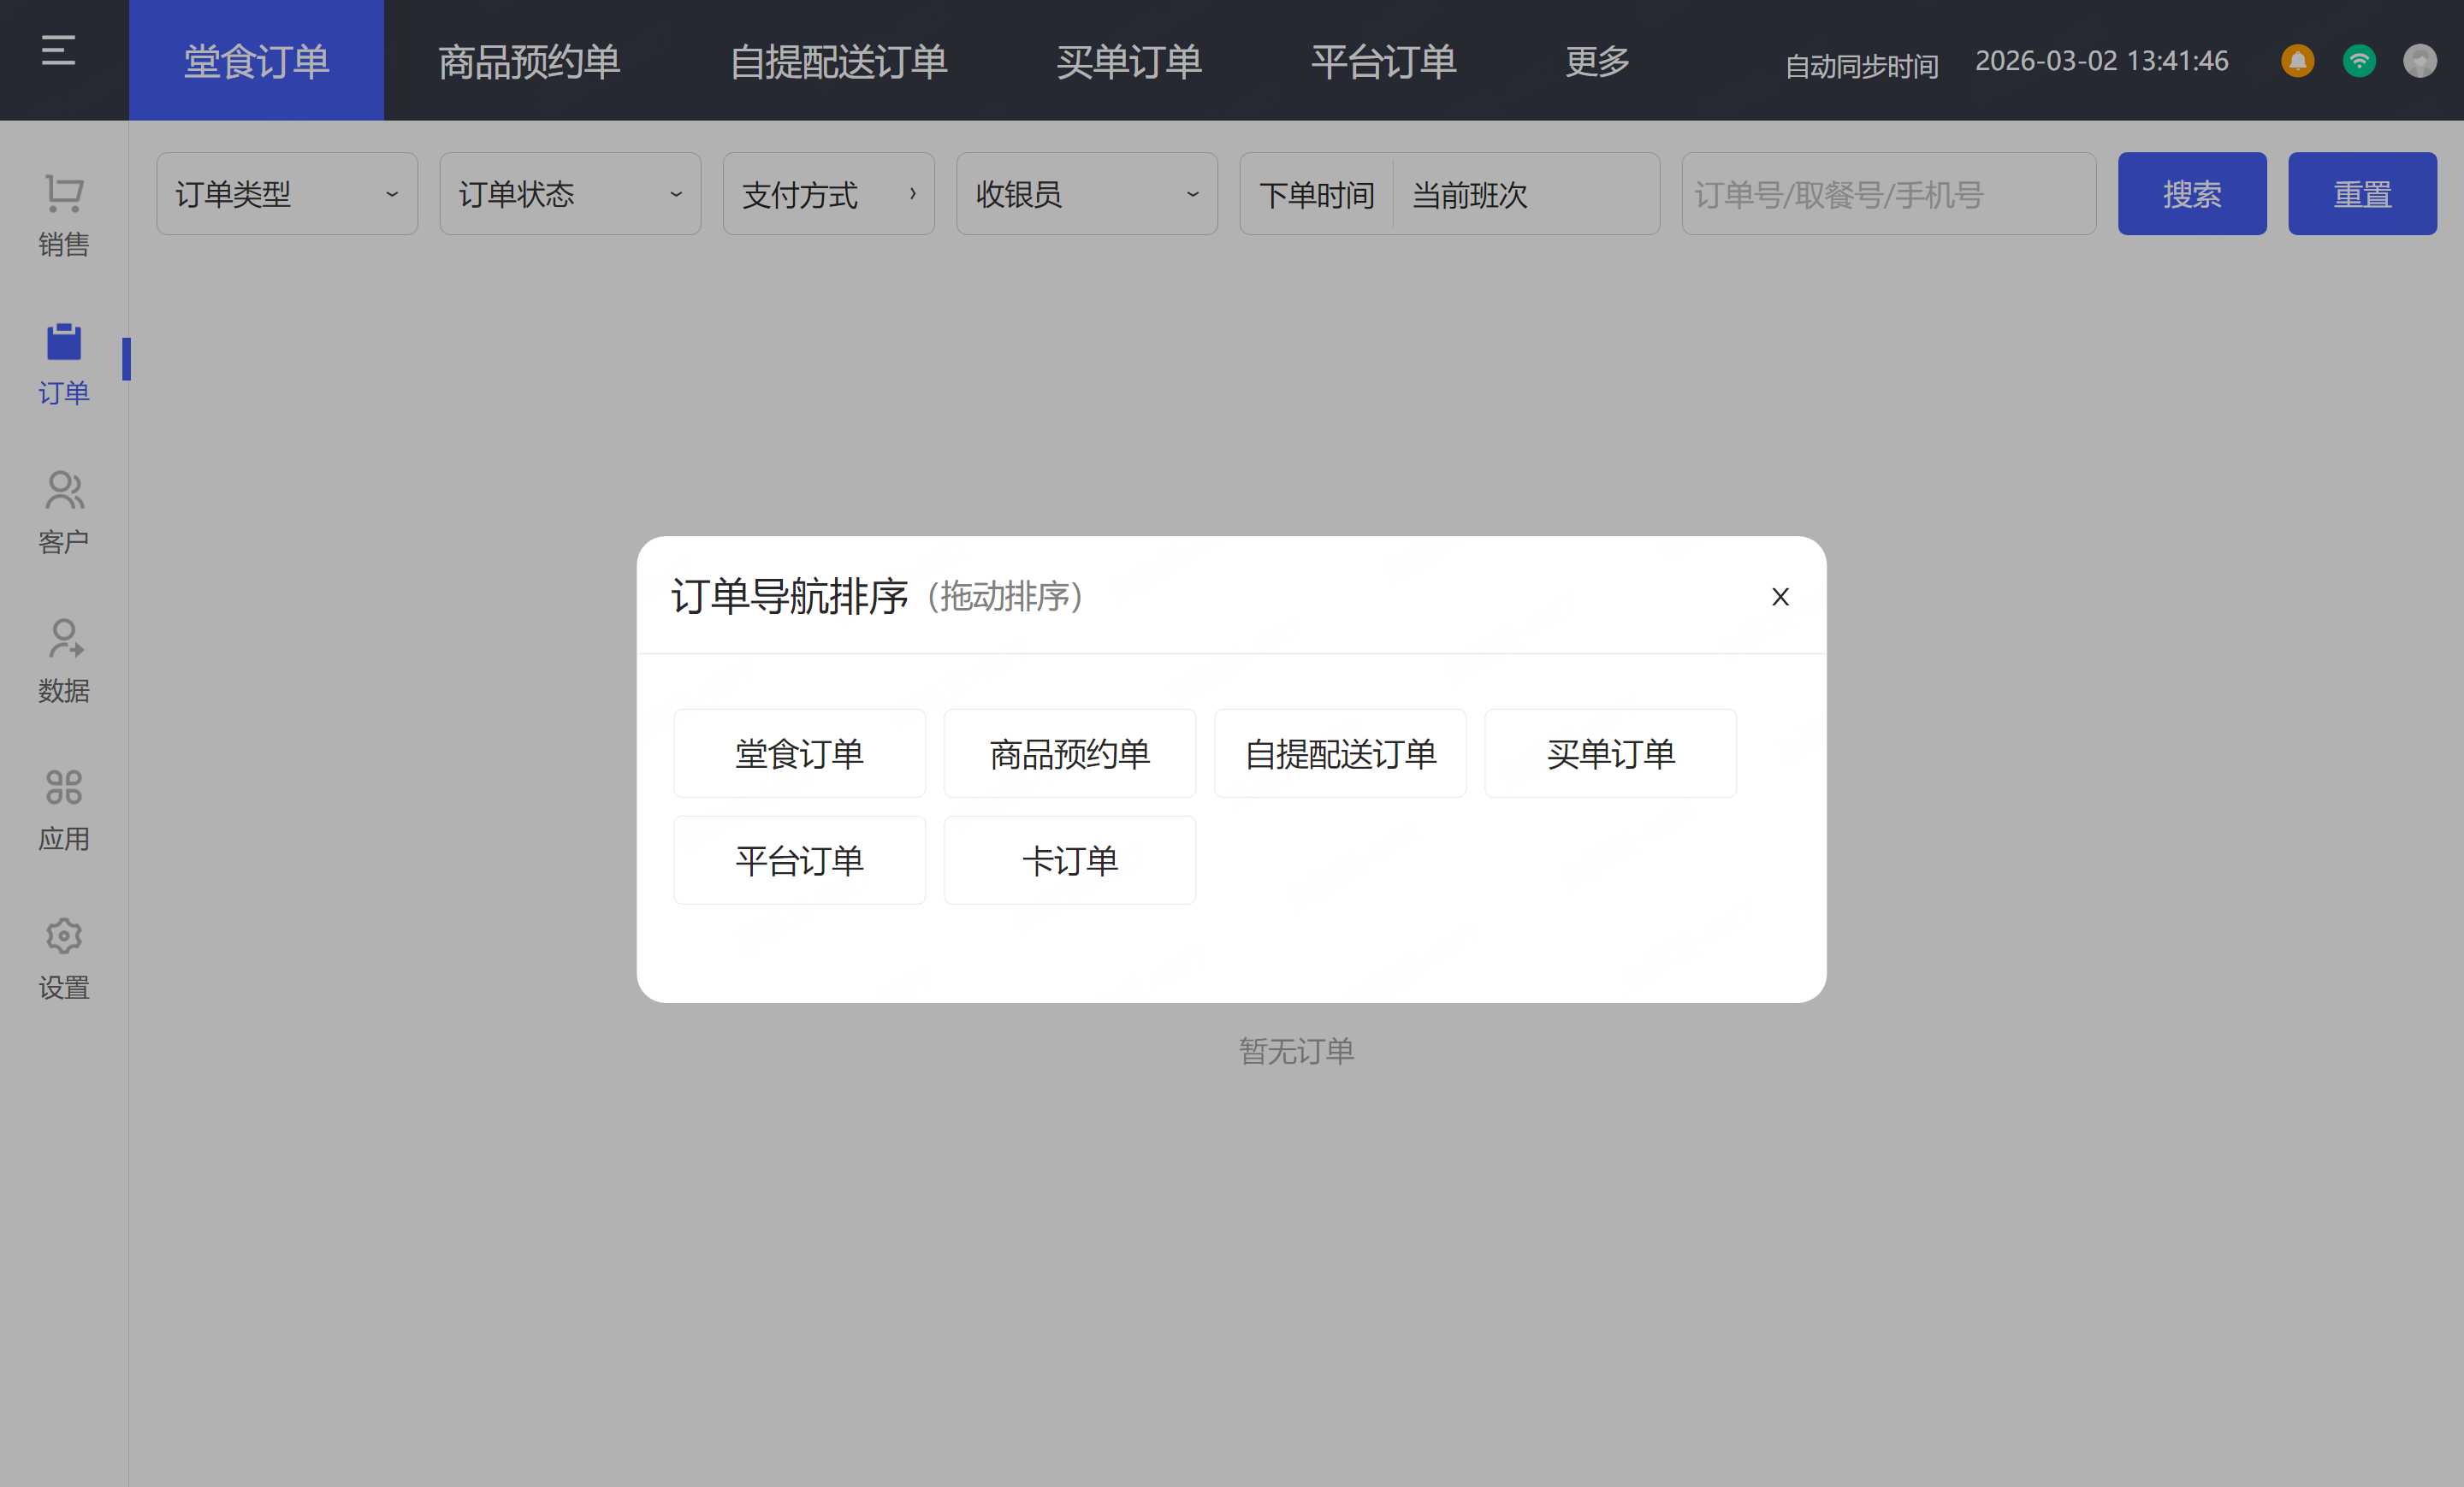Click the hamburger menu icon
This screenshot has width=2464, height=1487.
click(x=58, y=50)
